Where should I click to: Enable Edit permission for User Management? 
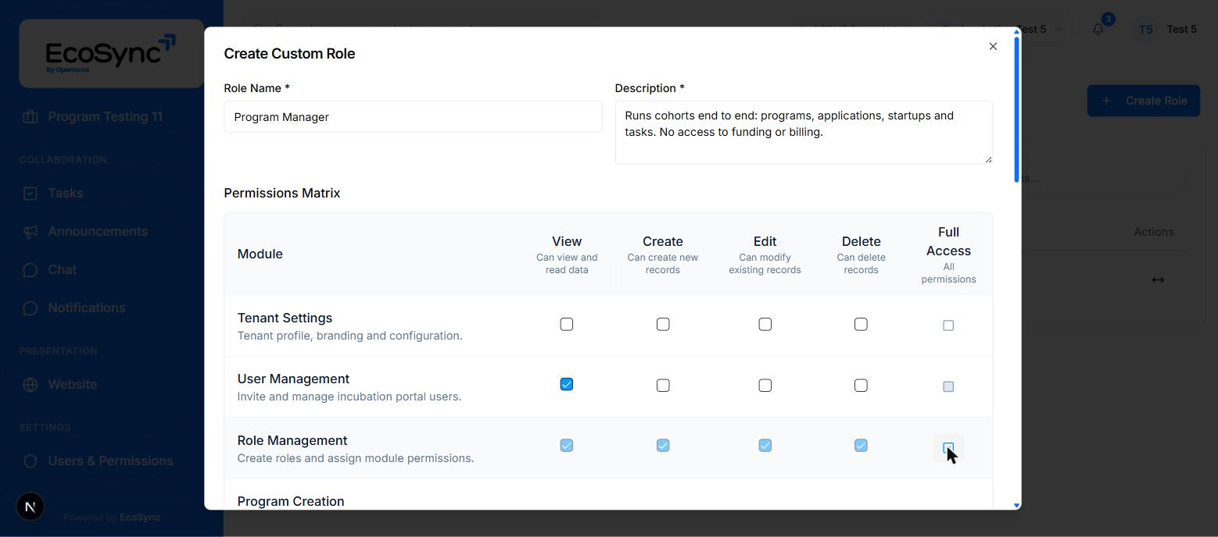[x=765, y=386]
